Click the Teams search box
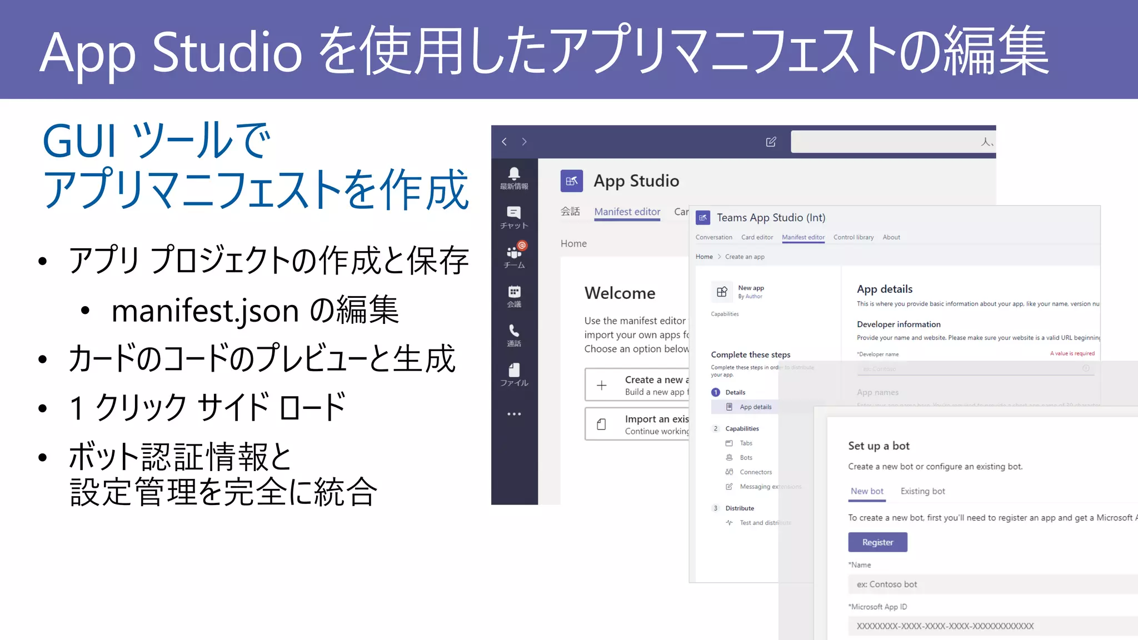Screen dimensions: 1138x640 coord(893,142)
